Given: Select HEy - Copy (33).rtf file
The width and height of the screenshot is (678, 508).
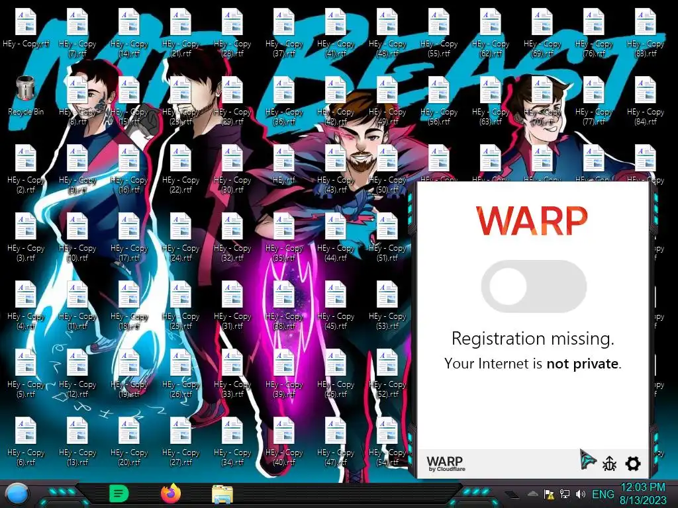Looking at the screenshot, I should (232, 373).
